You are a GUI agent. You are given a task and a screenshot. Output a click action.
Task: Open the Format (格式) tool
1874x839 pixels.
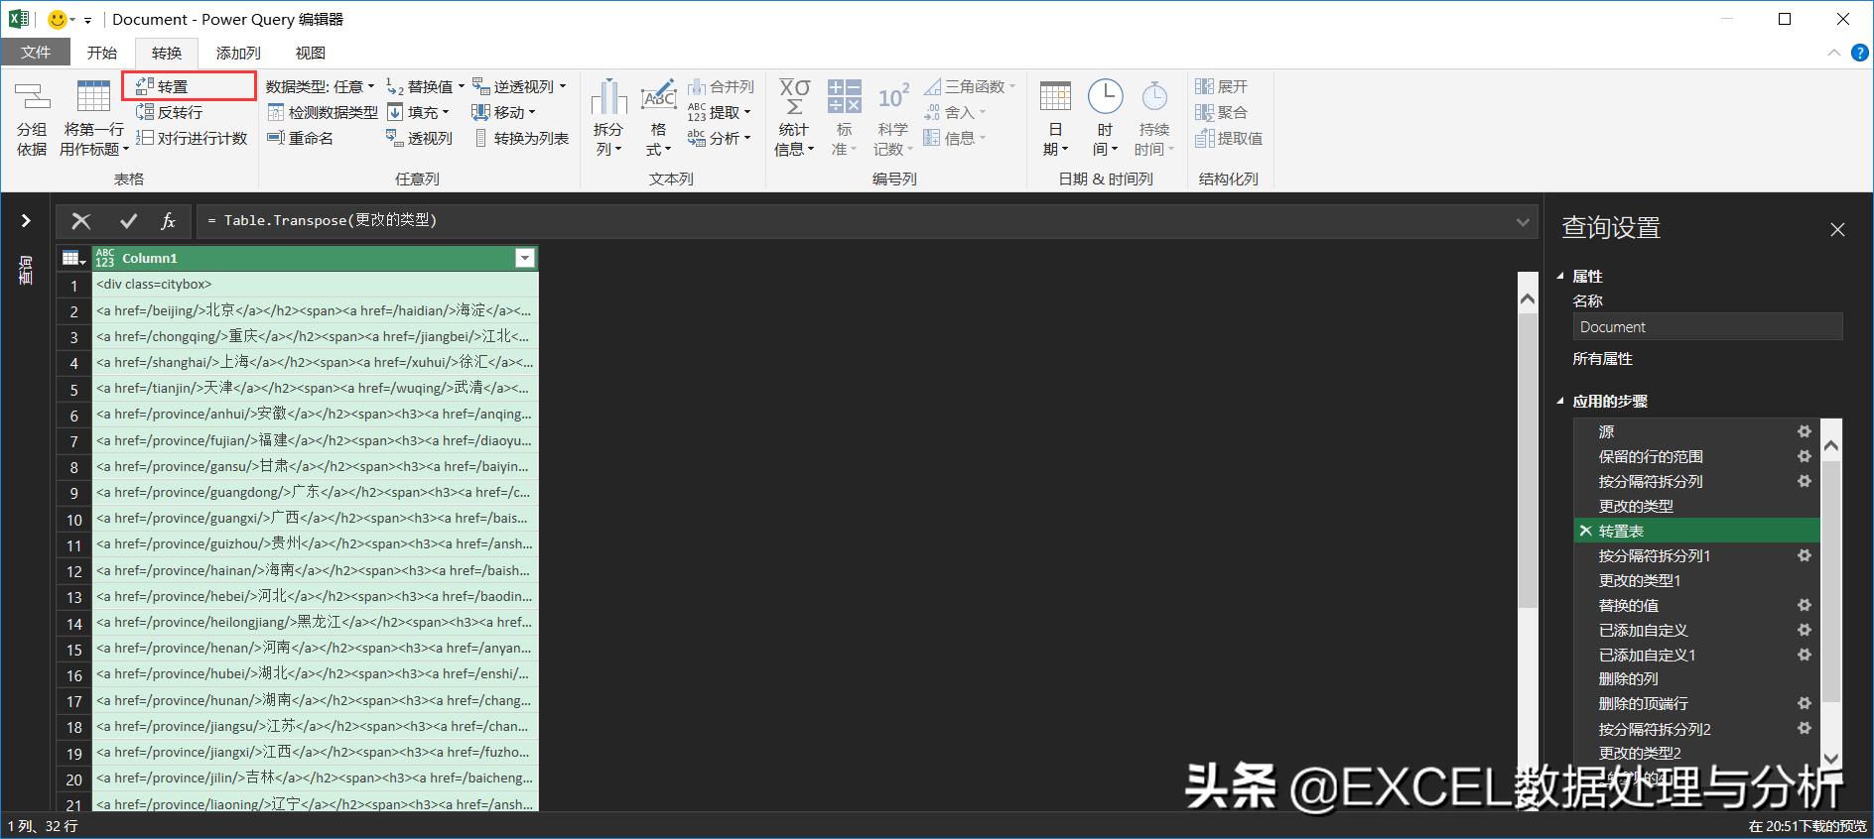click(x=658, y=118)
